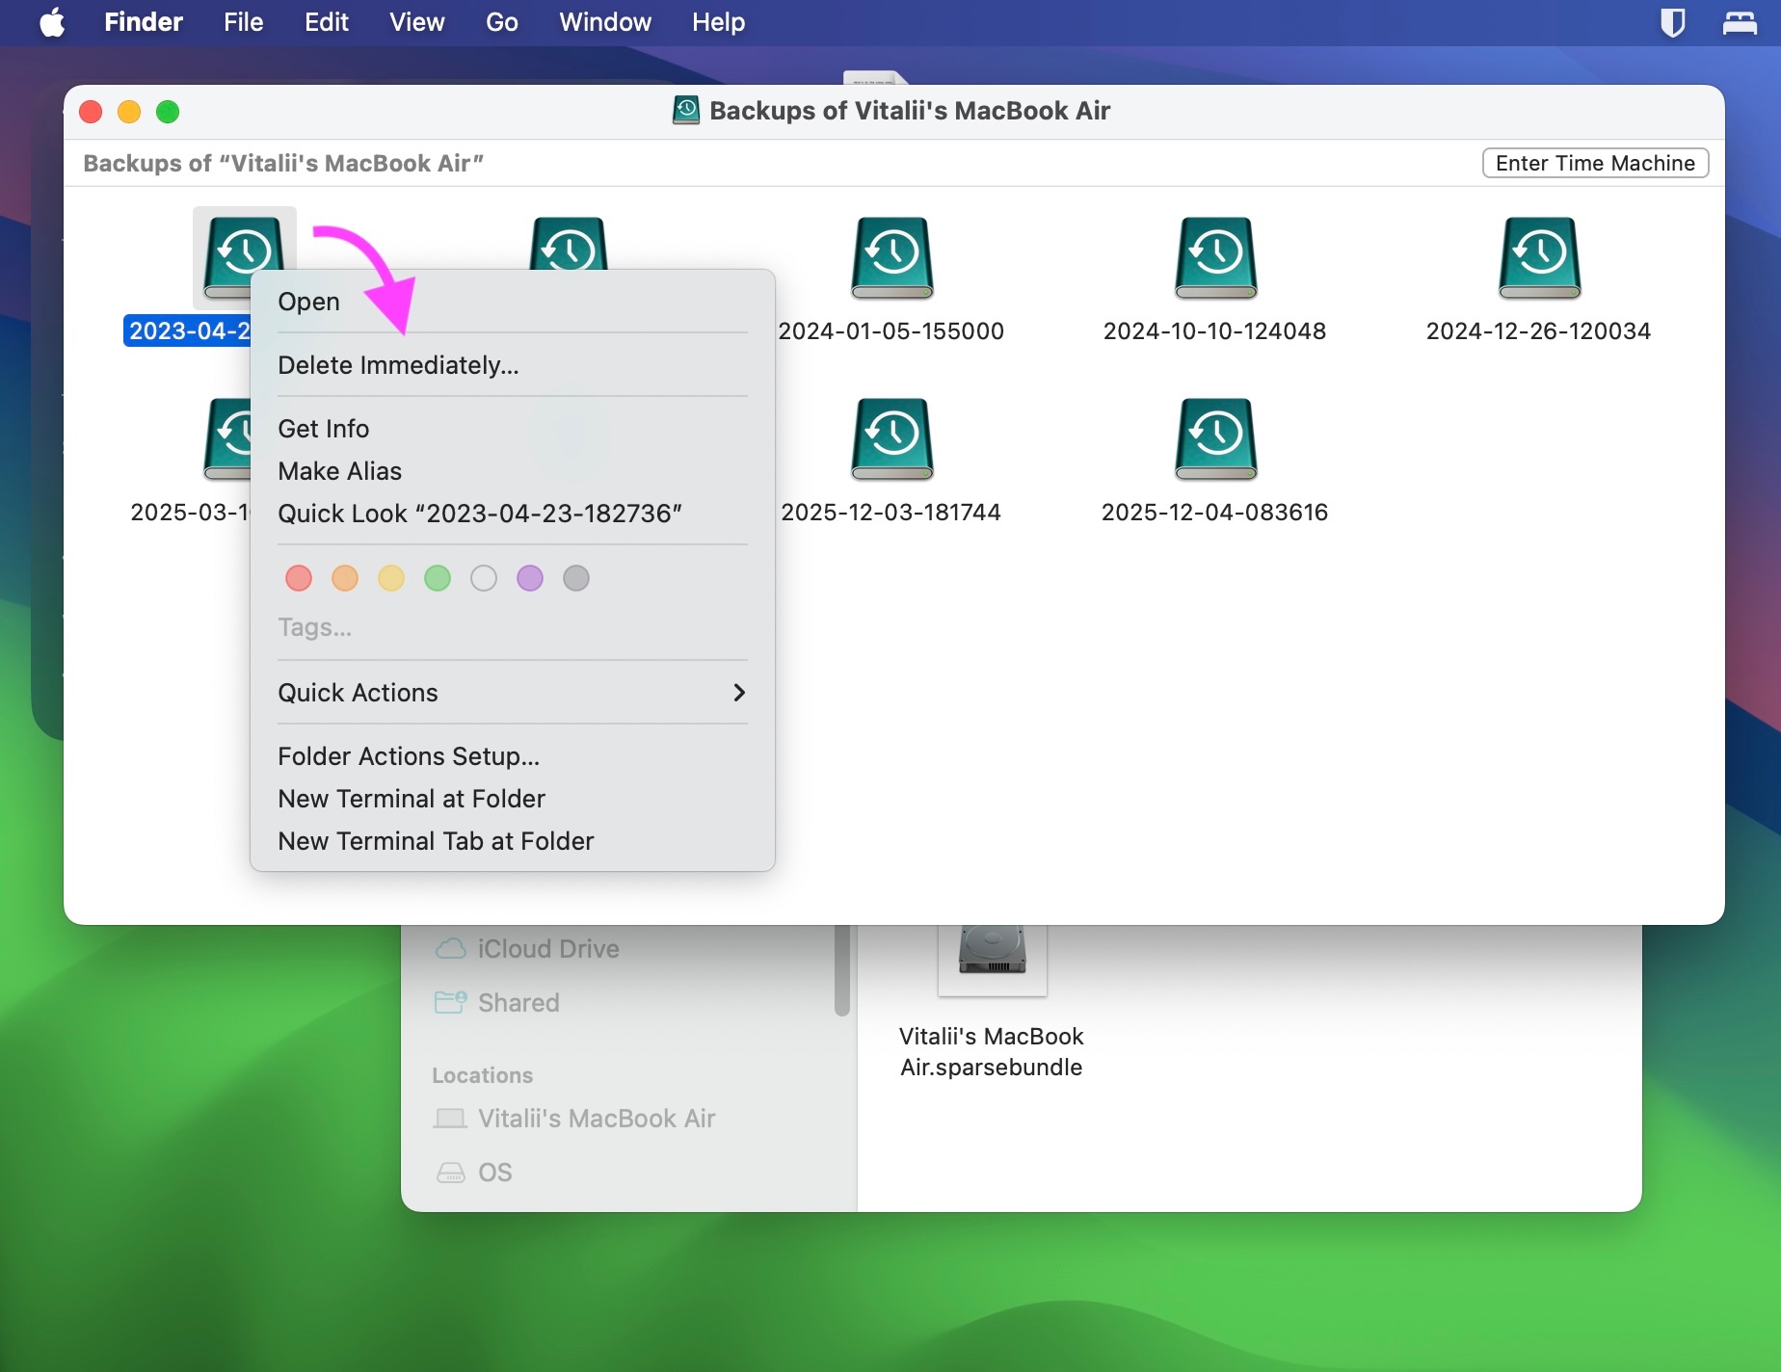
Task: Select New Terminal Tab at Folder
Action: coord(513,841)
